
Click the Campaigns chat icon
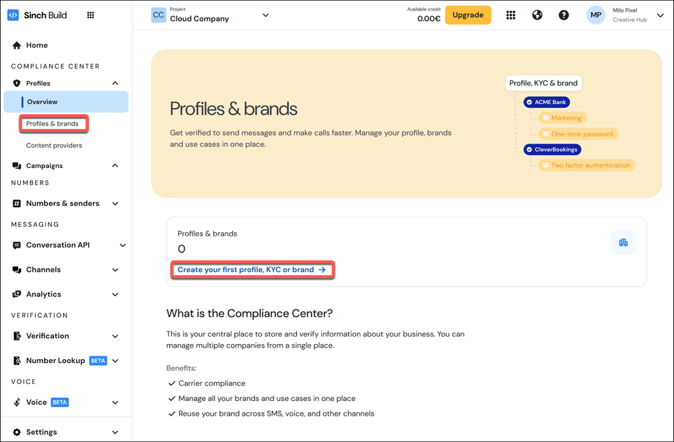(17, 165)
